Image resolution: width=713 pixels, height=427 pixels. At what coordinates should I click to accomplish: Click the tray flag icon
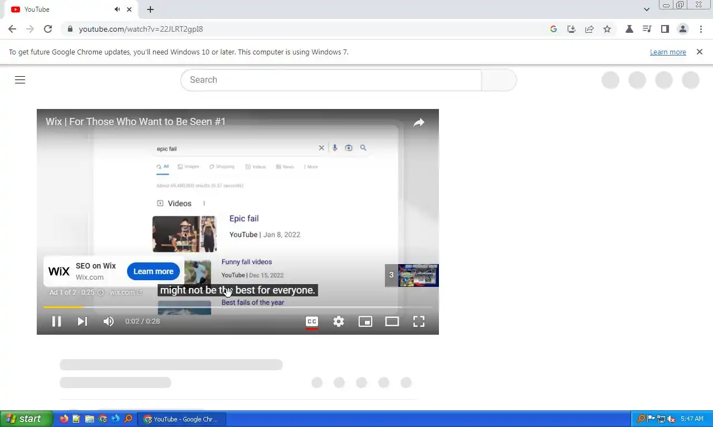click(651, 419)
